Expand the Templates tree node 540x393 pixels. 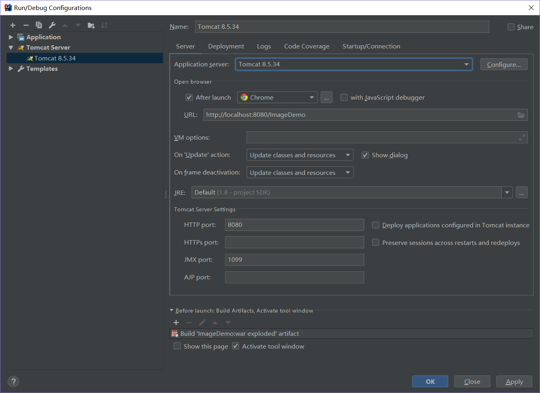11,69
